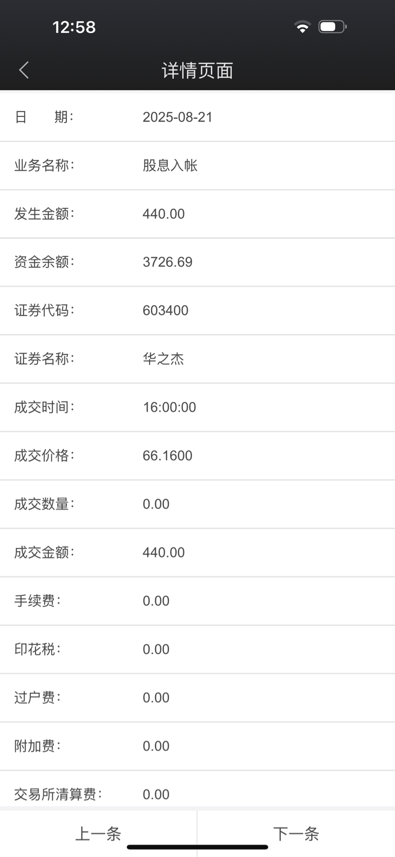Tap the 详情页面 title

tap(197, 71)
